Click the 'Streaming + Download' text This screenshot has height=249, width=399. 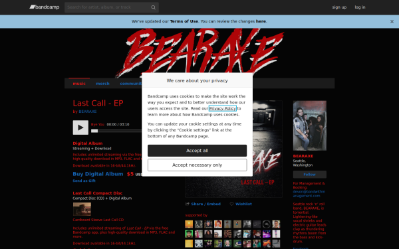coord(92,149)
